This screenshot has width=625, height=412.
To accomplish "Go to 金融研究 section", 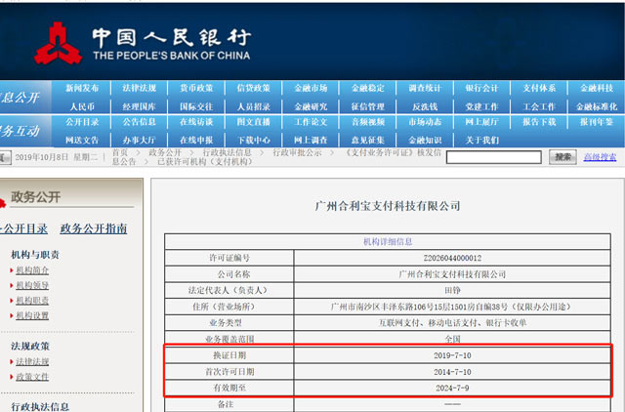I will pos(311,106).
